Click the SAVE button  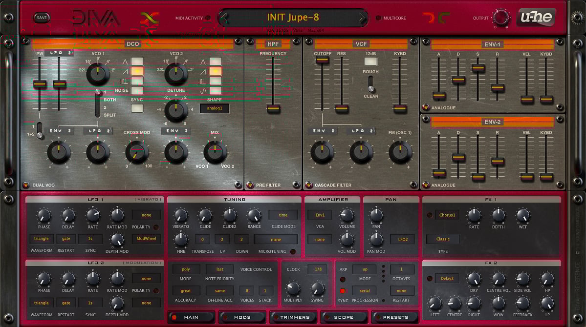point(42,18)
